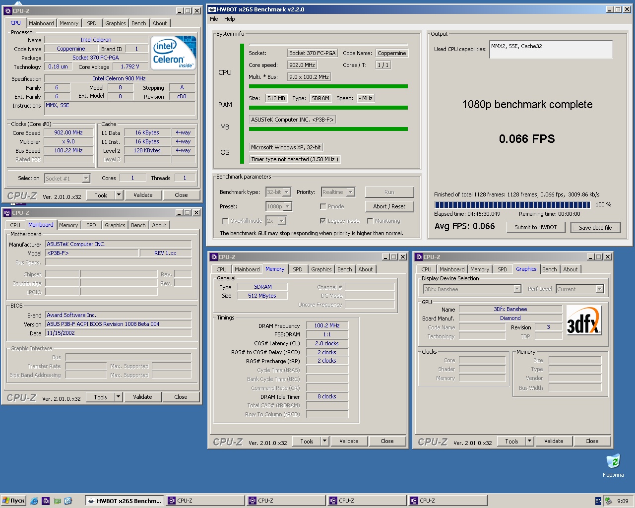Open the Benchmark type 32-bit dropdown

pyautogui.click(x=287, y=192)
